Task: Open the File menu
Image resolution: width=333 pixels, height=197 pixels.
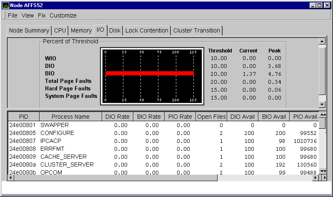Action: click(13, 15)
